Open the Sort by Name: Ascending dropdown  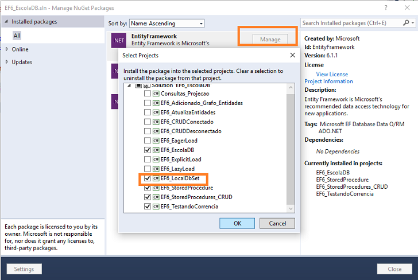pos(167,24)
